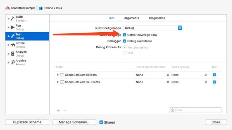Screen dimensions: 232x130
Task: Toggle Gather coverage data checkbox
Action: pyautogui.click(x=125, y=35)
